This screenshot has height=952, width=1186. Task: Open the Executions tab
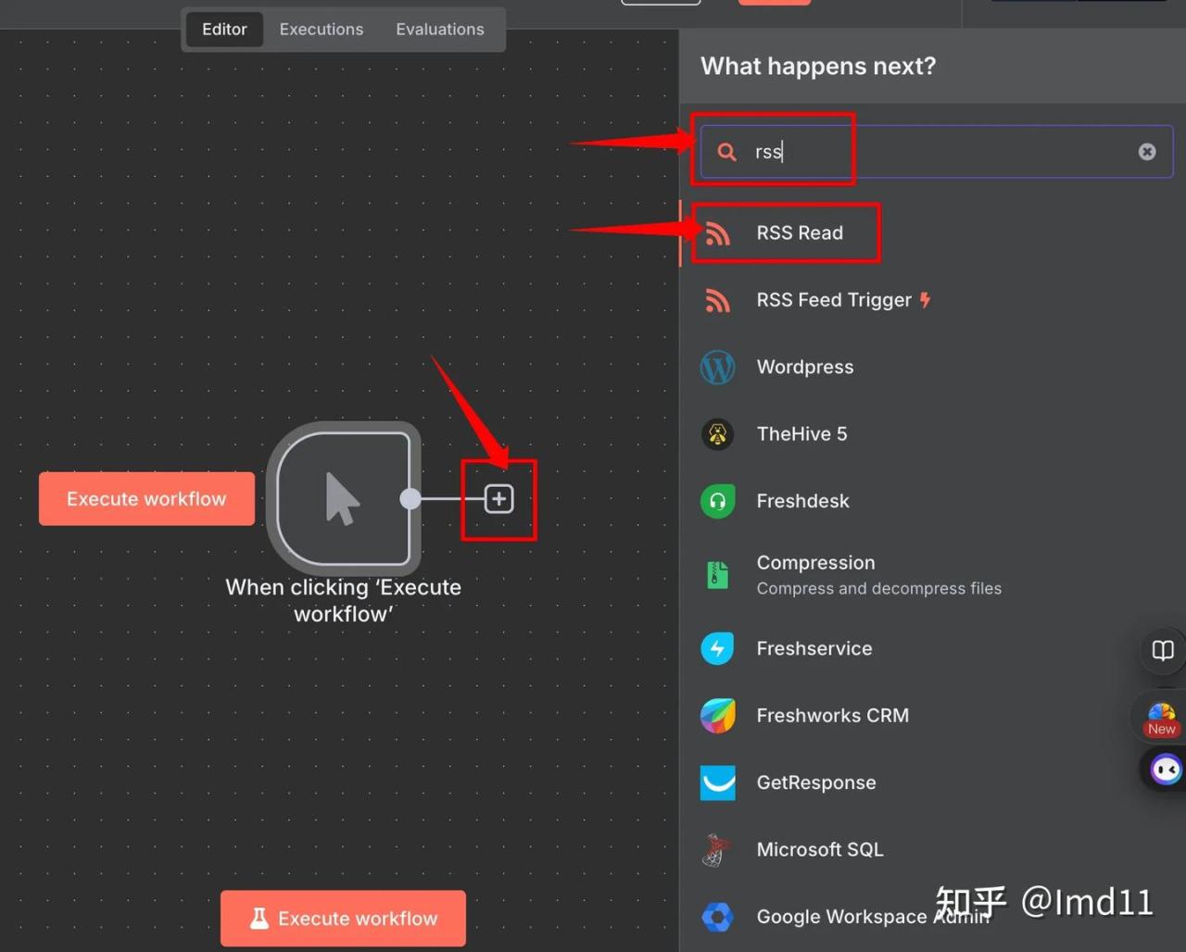point(322,30)
